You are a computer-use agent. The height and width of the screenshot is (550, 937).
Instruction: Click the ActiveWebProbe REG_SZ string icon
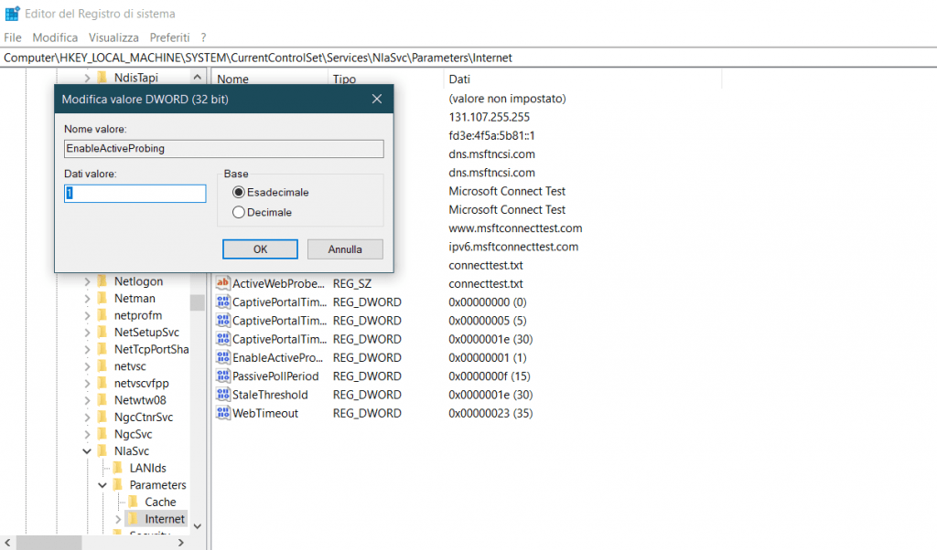click(223, 283)
